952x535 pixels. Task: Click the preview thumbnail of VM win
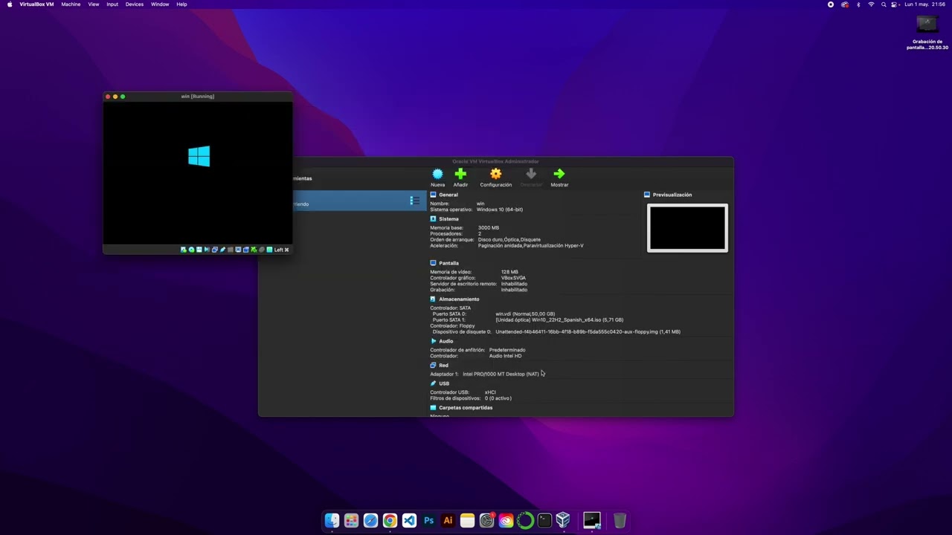click(x=687, y=228)
